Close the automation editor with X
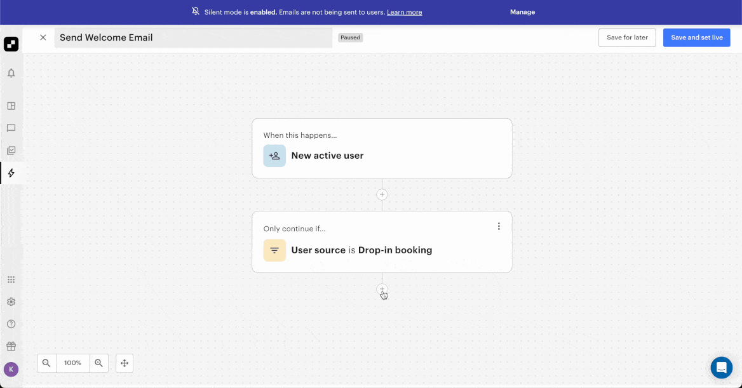The image size is (742, 388). point(43,37)
